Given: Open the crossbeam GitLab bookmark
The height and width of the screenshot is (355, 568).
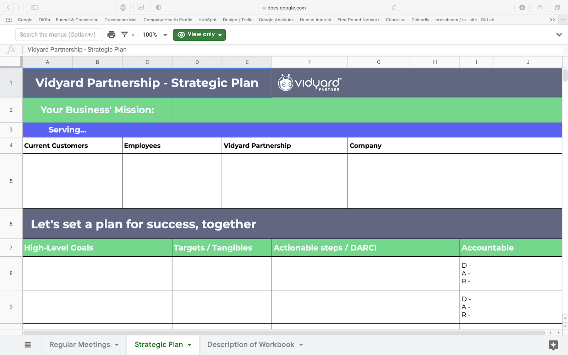Looking at the screenshot, I should [465, 20].
